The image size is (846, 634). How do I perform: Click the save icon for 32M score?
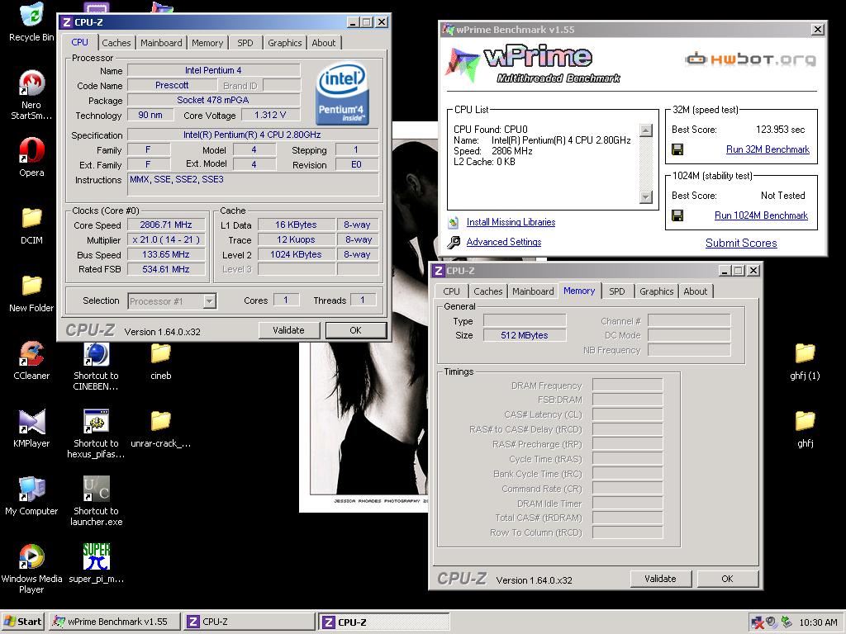click(x=677, y=149)
